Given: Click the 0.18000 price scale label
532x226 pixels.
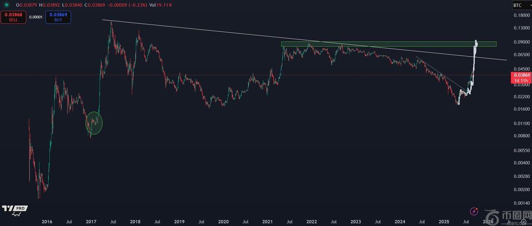Looking at the screenshot, I should [521, 15].
